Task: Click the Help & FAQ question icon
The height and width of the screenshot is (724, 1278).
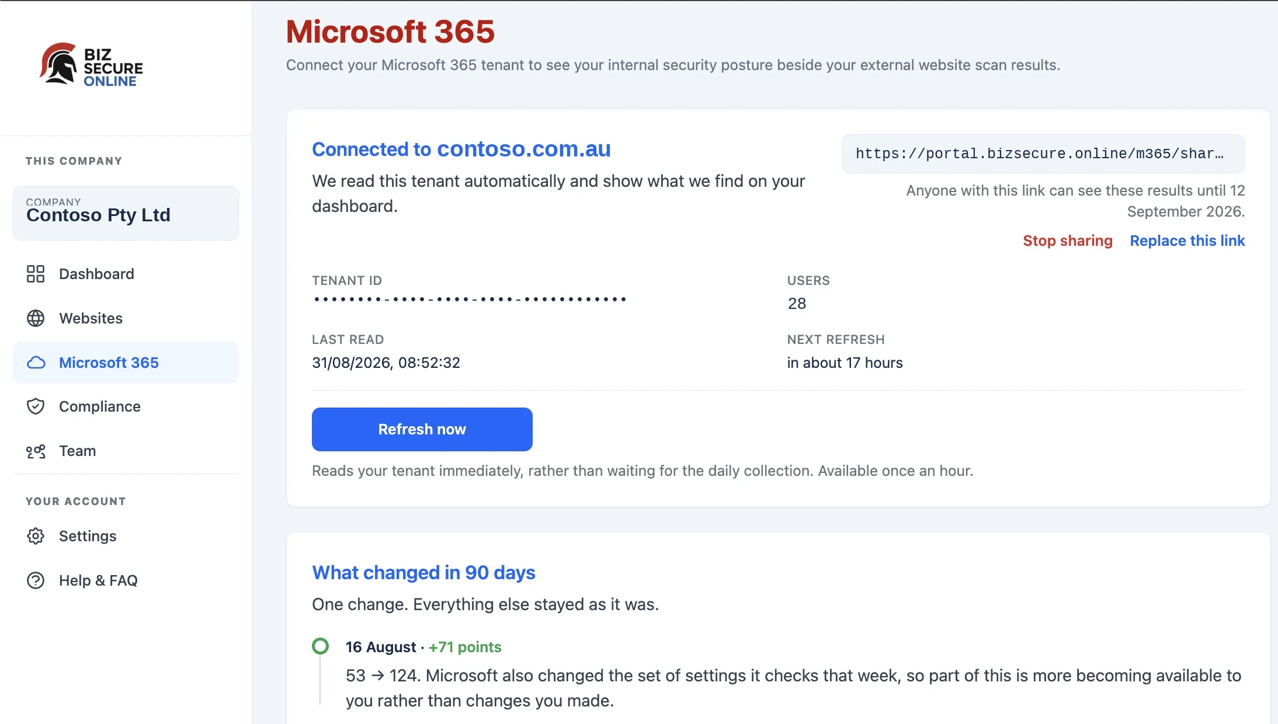Action: tap(36, 580)
